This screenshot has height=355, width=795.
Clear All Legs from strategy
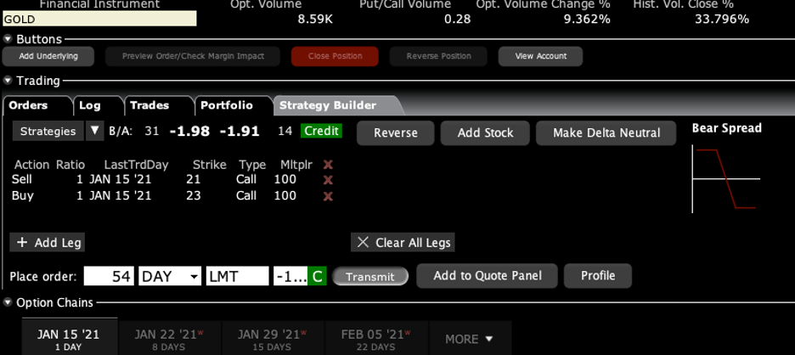tap(403, 243)
